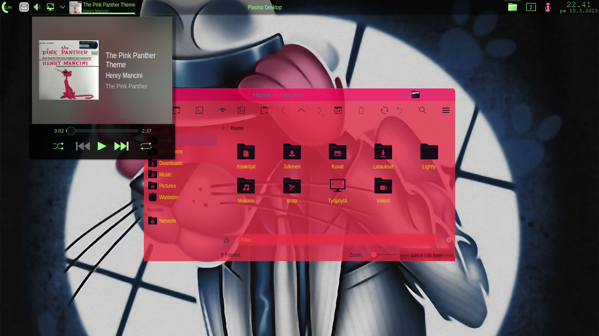Open the virtual desktop pager showing 2
599x336 pixels.
(x=531, y=7)
